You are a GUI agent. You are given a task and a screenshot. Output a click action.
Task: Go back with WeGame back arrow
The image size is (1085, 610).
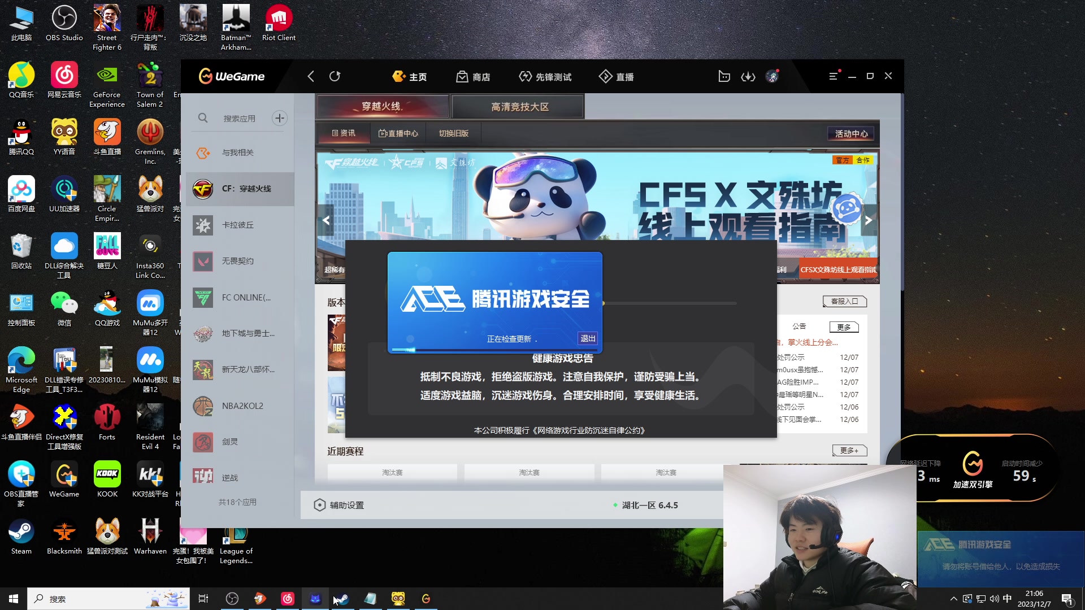[310, 76]
